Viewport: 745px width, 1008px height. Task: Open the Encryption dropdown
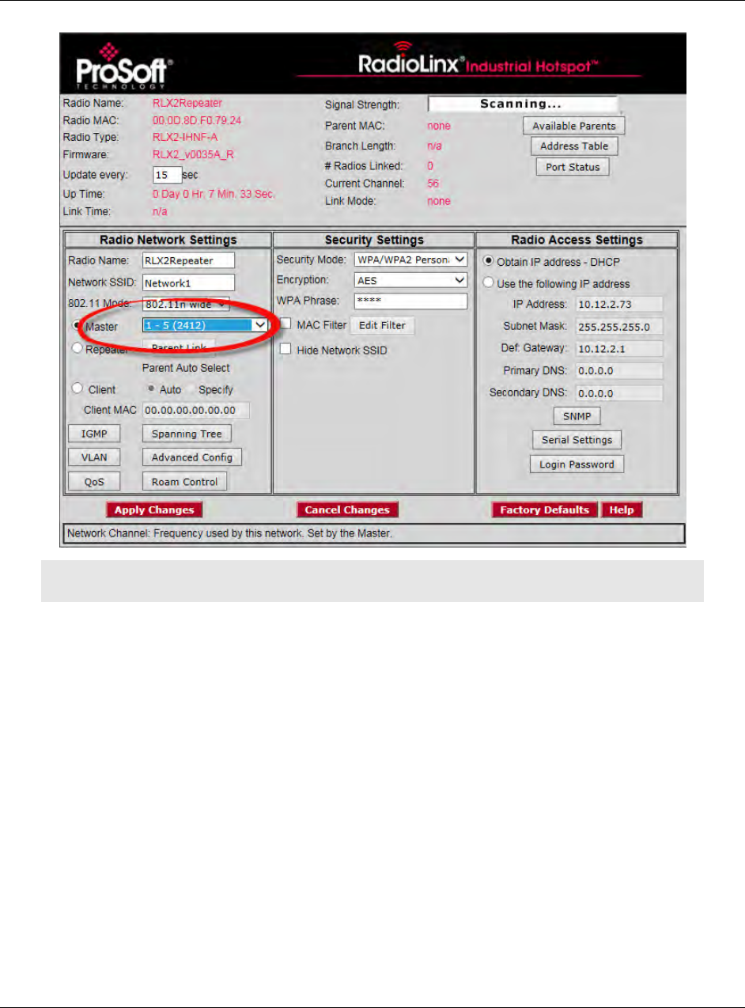410,280
